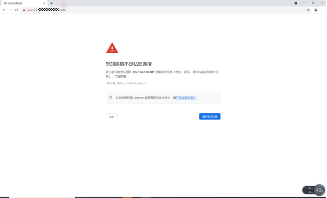Reload the current page

(x=16, y=10)
